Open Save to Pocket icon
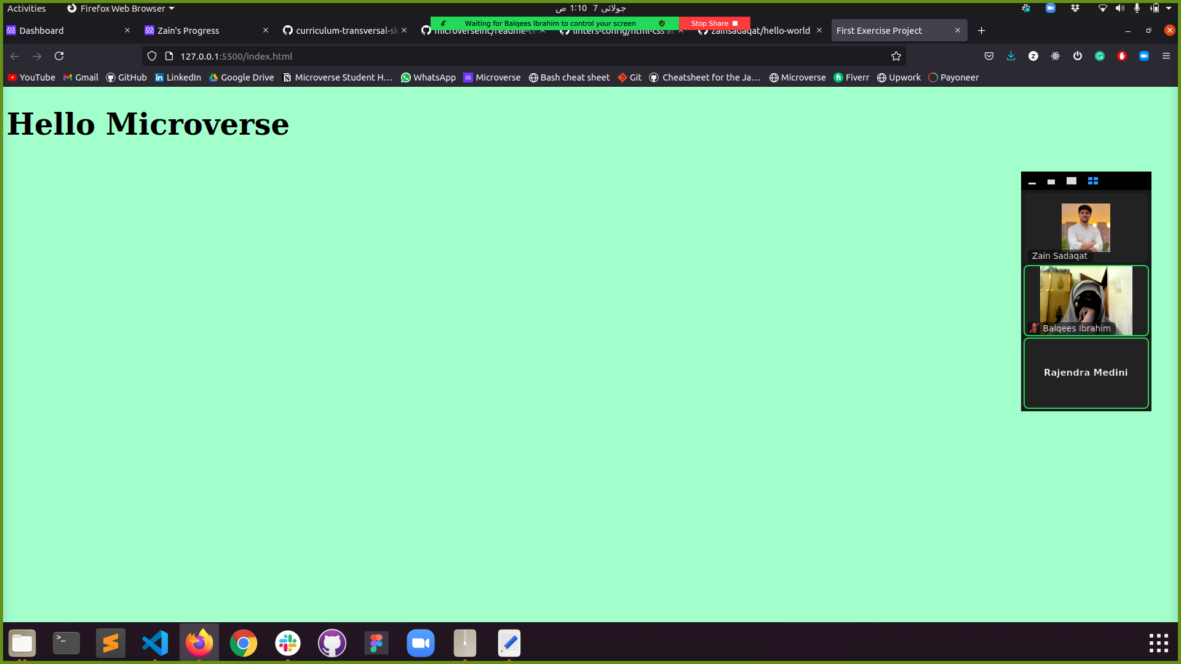 tap(988, 56)
